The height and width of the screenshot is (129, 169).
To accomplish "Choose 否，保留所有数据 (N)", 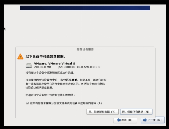I will tap(136, 112).
